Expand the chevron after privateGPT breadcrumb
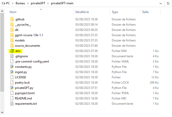 48,4
